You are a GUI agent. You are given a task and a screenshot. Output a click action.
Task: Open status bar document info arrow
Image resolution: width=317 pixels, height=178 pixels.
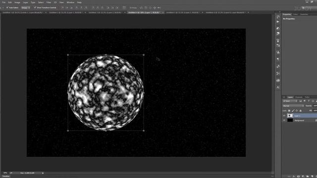pos(43,173)
